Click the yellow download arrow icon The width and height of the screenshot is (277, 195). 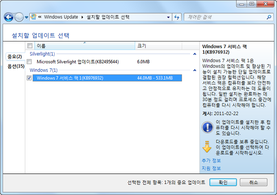coord(207,147)
